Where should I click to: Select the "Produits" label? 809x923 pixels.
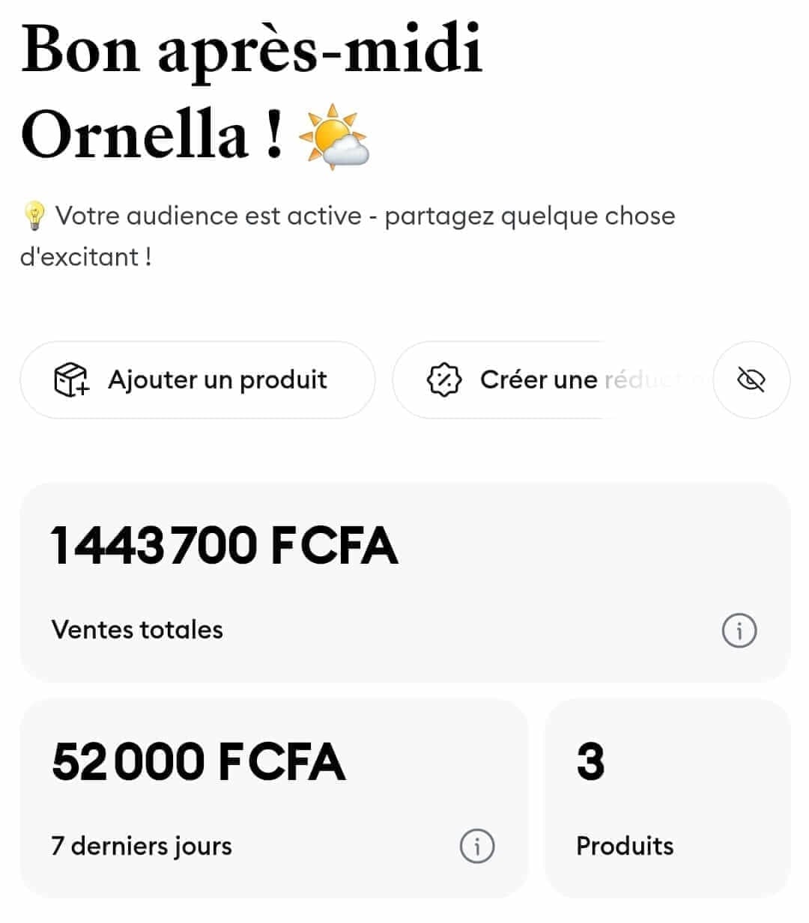click(x=625, y=846)
